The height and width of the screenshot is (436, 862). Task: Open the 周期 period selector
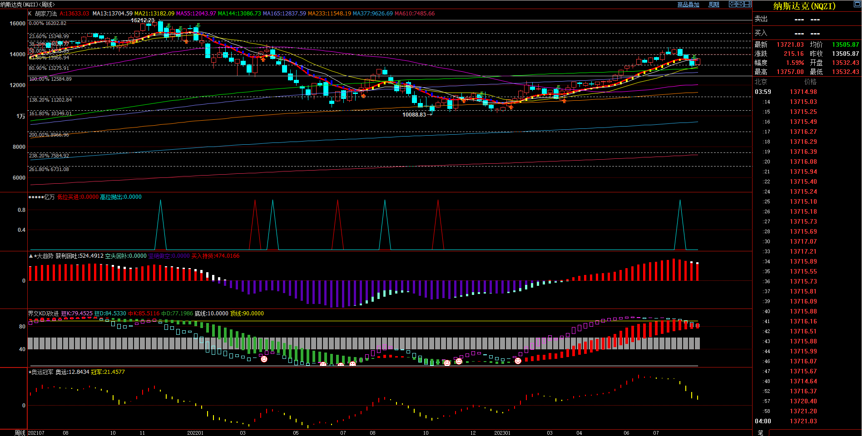[x=713, y=5]
